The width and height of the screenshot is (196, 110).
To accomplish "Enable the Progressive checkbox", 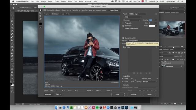I will 123,23.
